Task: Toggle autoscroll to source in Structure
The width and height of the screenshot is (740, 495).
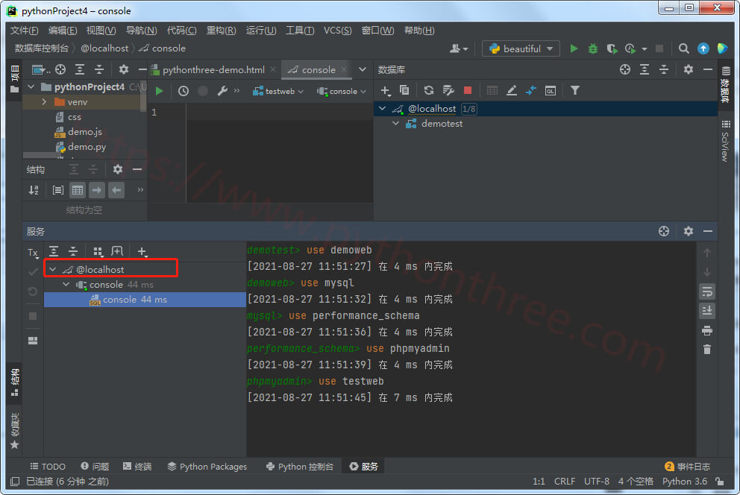Action: coord(97,190)
